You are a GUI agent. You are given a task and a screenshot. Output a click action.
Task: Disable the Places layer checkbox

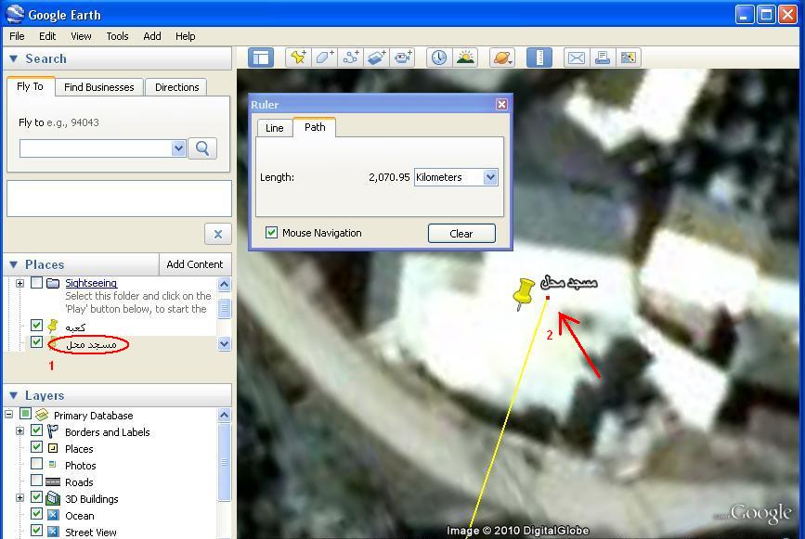(x=36, y=447)
